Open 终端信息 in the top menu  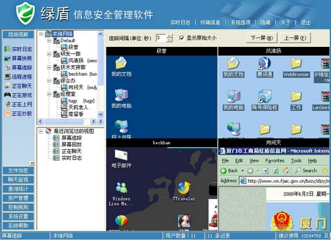click(210, 22)
